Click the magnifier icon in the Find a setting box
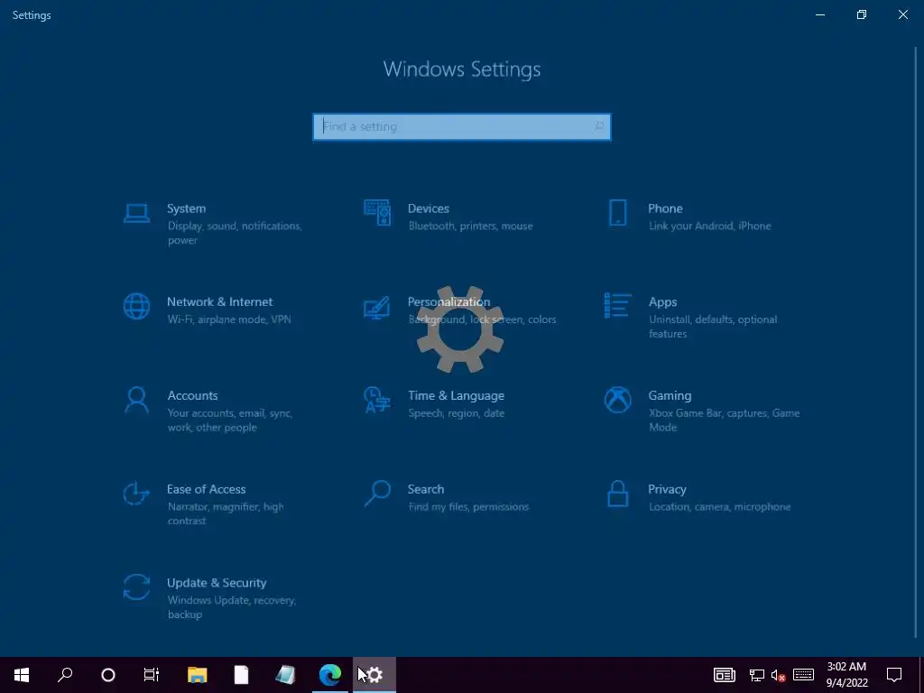The image size is (924, 693). pyautogui.click(x=599, y=126)
